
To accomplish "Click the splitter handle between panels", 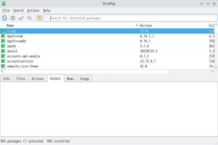I will click(109, 74).
